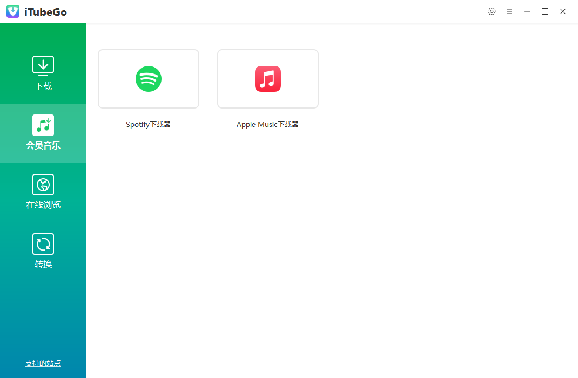Open settings via the gear icon
The image size is (578, 378).
click(x=492, y=11)
